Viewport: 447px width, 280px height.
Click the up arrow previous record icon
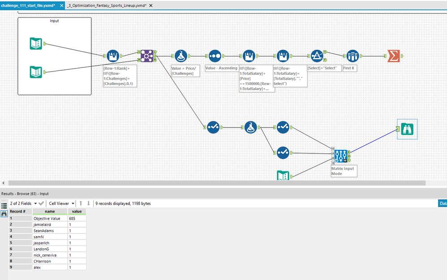point(81,203)
